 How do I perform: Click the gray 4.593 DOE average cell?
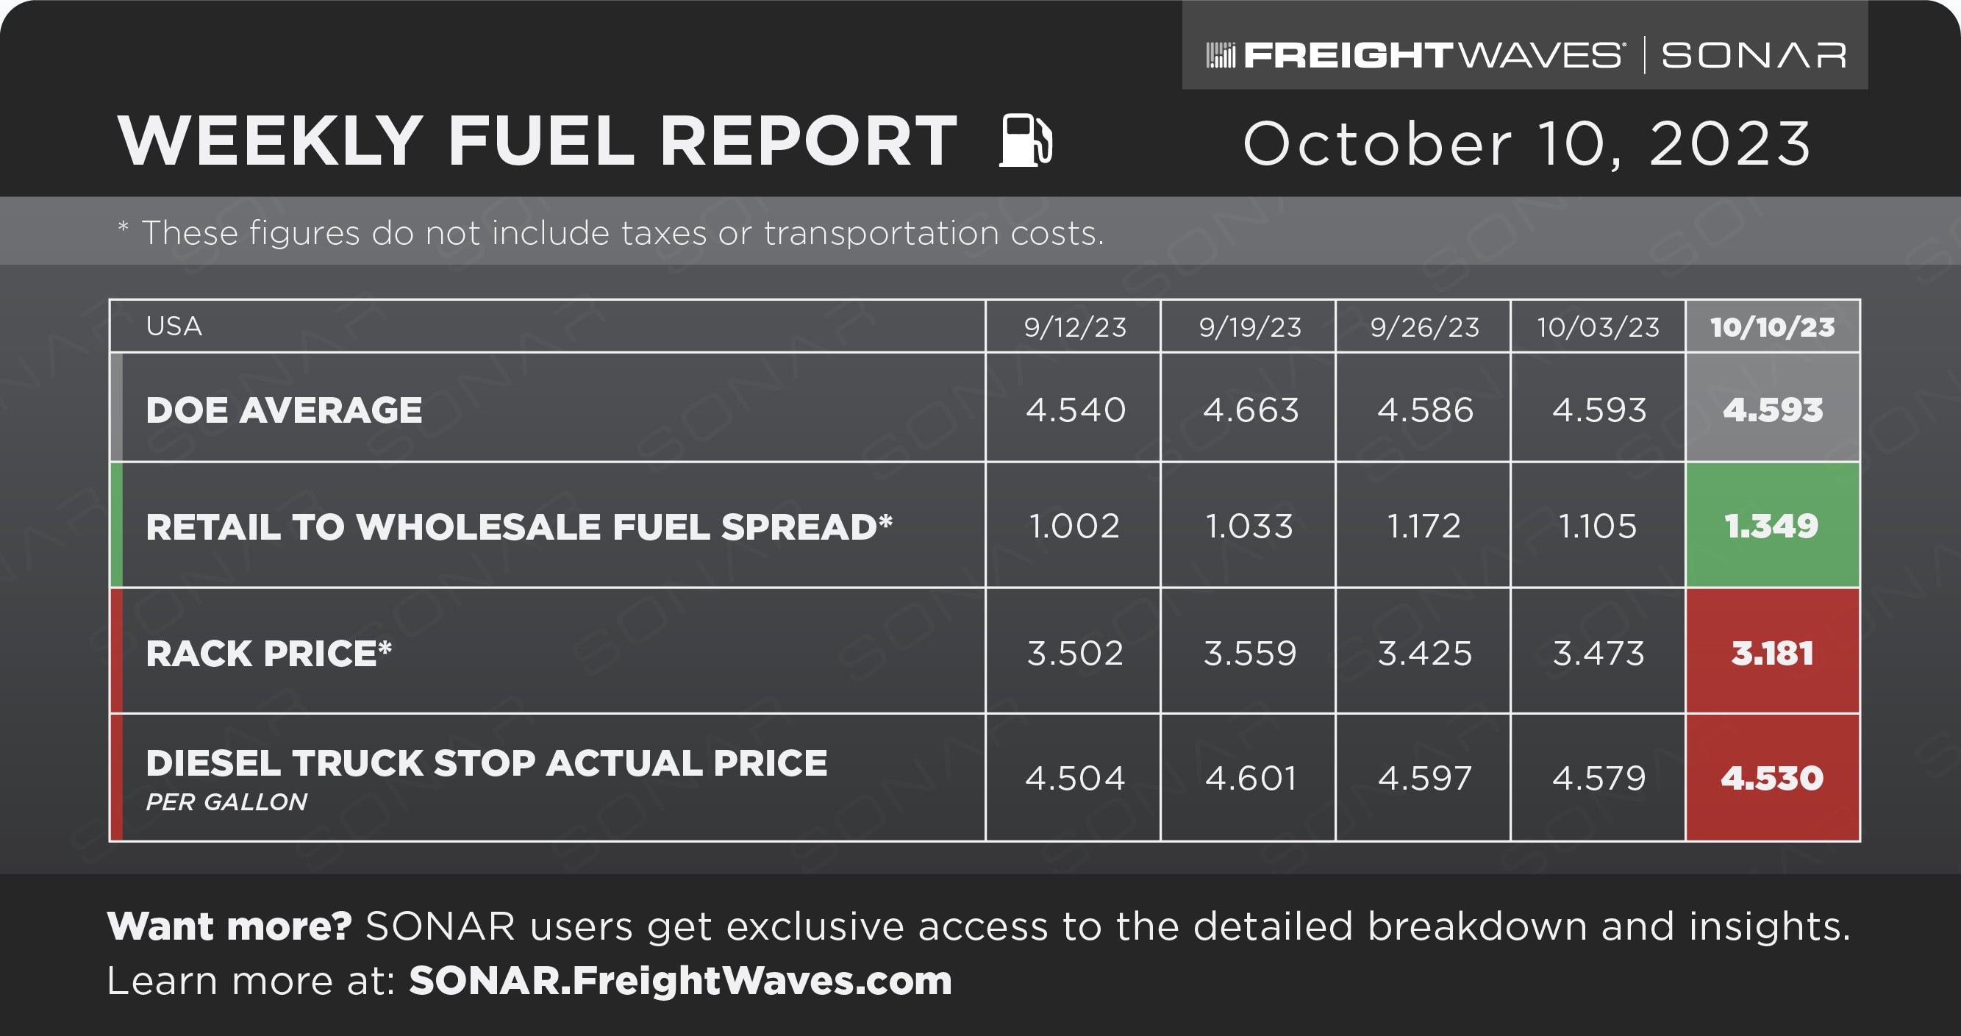click(x=1772, y=408)
